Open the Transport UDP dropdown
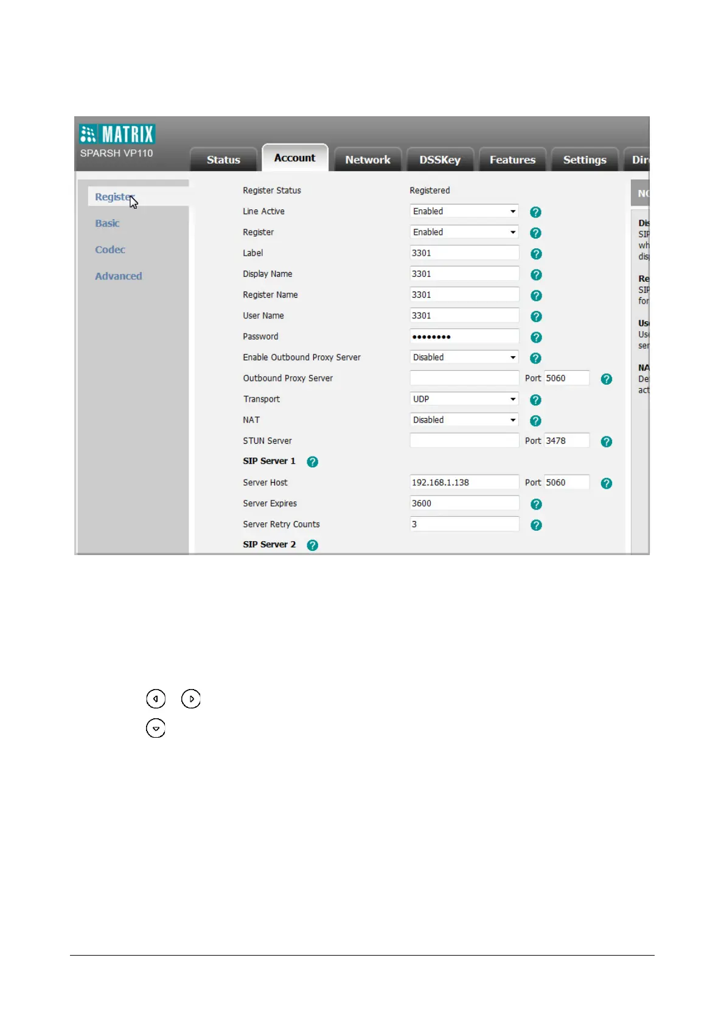Screen dimensions: 724x1025 [464, 399]
